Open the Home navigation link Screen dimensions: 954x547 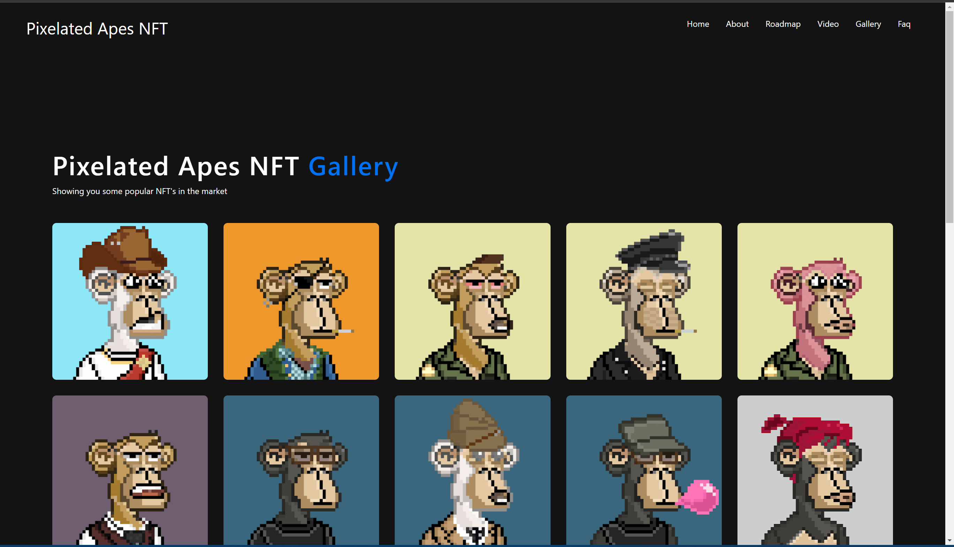pyautogui.click(x=698, y=24)
